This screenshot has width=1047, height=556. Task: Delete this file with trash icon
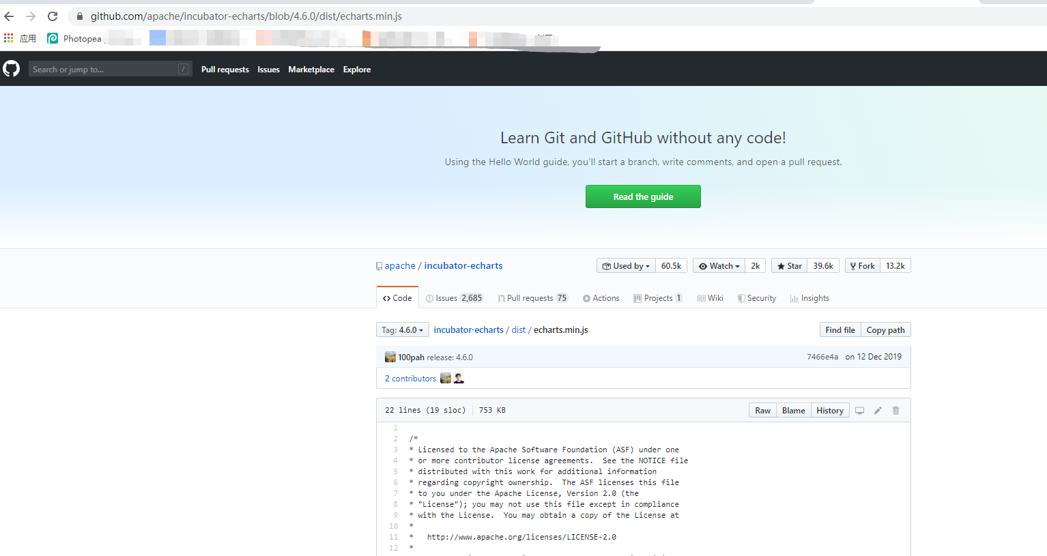click(895, 411)
